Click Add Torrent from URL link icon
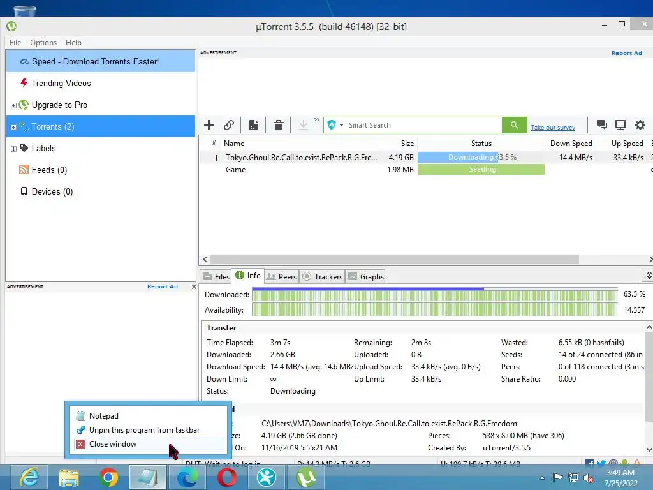 click(x=229, y=125)
